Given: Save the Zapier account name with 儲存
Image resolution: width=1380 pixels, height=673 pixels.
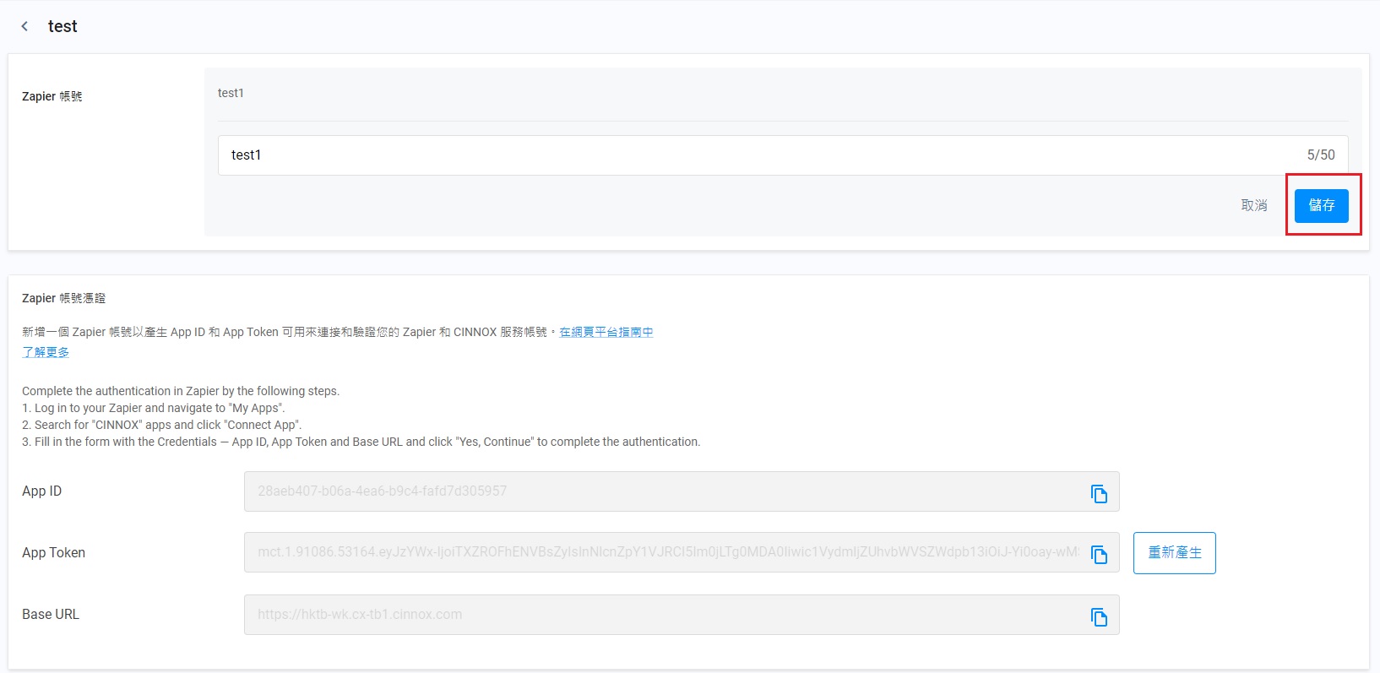Looking at the screenshot, I should pyautogui.click(x=1321, y=205).
